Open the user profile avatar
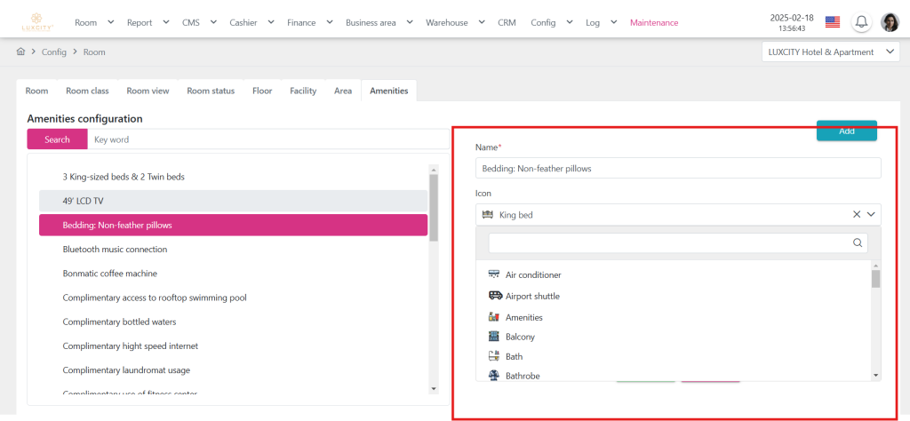Screen dimensions: 910x421 (890, 22)
